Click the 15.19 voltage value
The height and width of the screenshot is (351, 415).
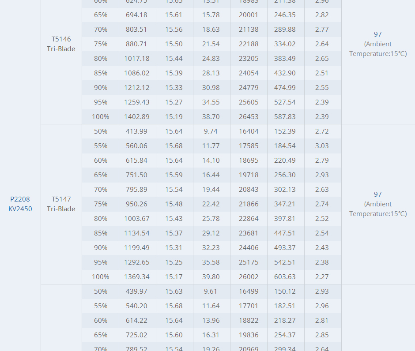point(174,116)
